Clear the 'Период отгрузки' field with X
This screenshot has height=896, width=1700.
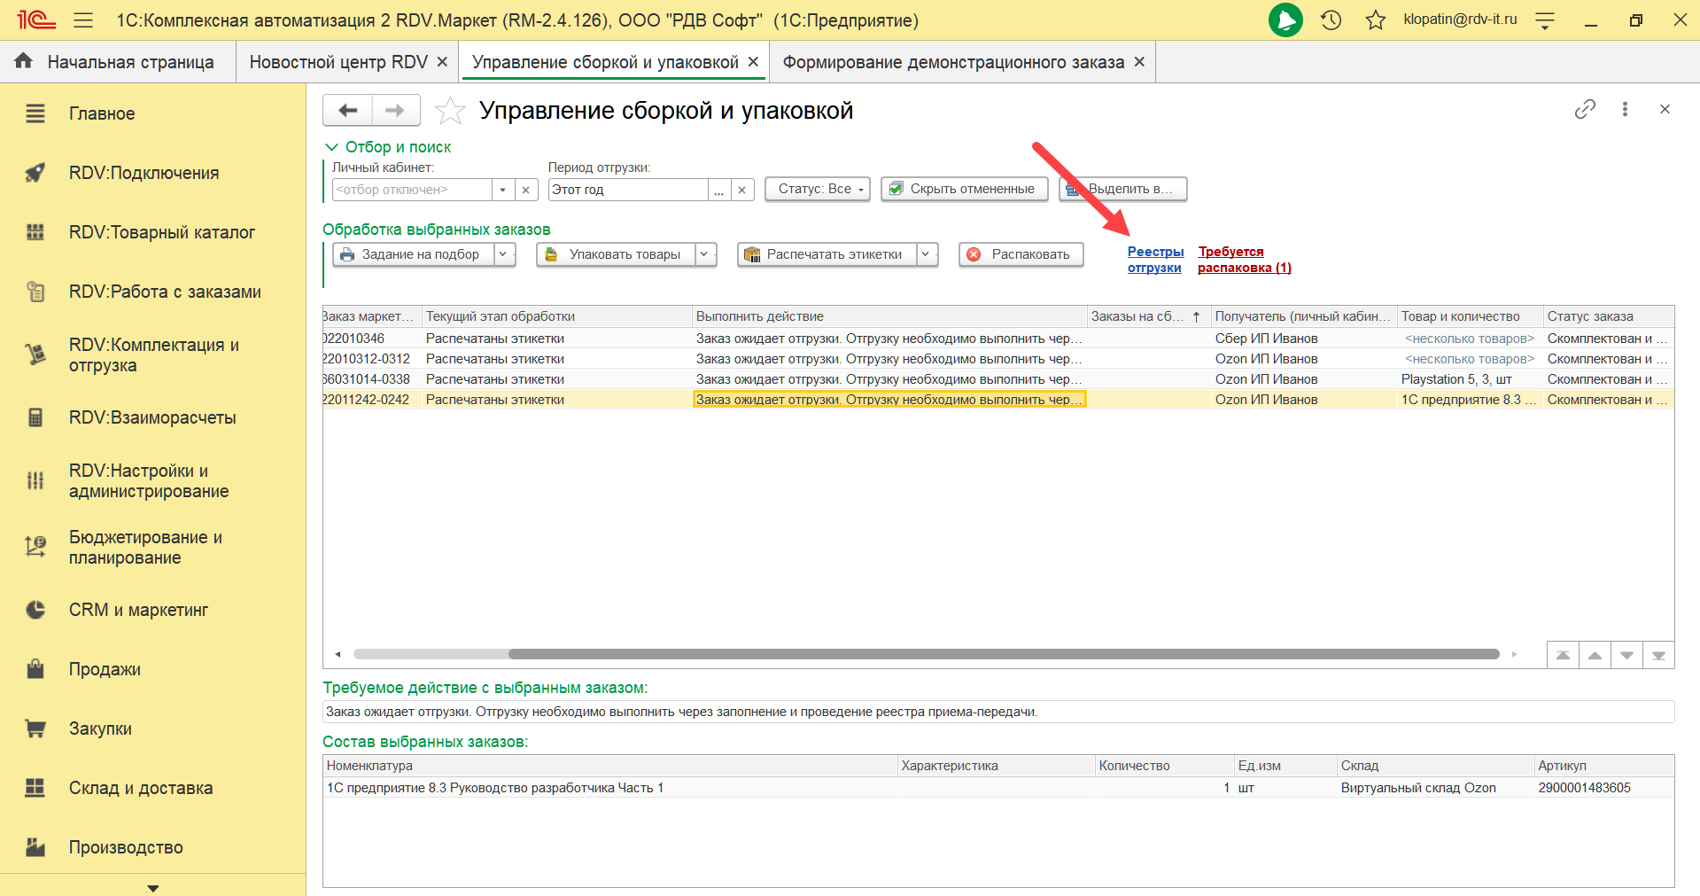coord(742,190)
